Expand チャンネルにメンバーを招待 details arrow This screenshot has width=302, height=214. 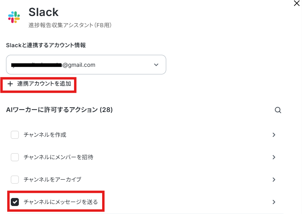coord(274,157)
